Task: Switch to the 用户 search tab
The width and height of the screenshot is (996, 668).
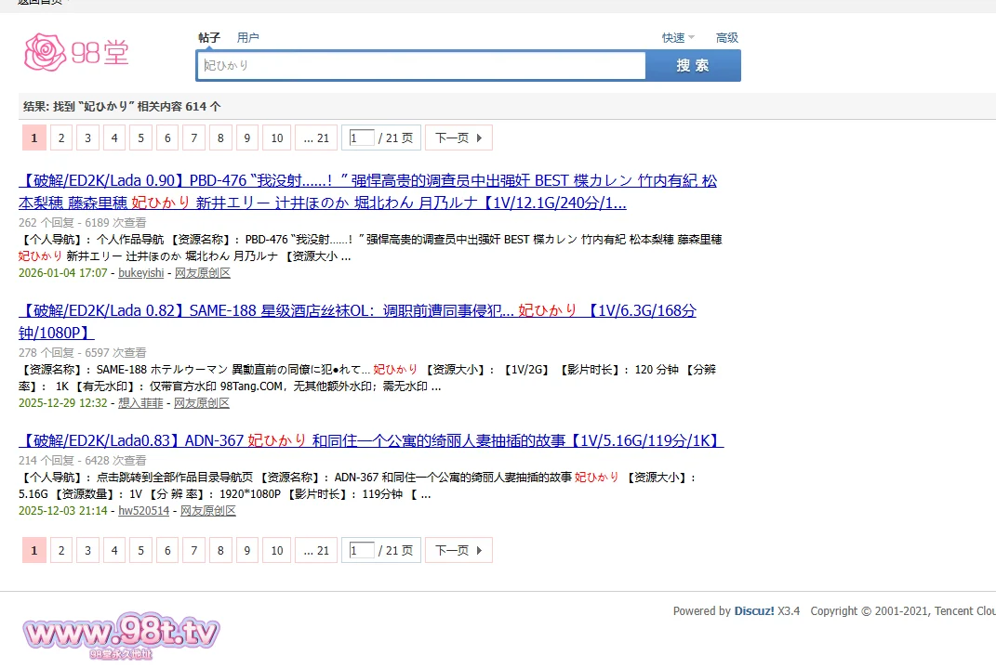Action: [x=247, y=38]
